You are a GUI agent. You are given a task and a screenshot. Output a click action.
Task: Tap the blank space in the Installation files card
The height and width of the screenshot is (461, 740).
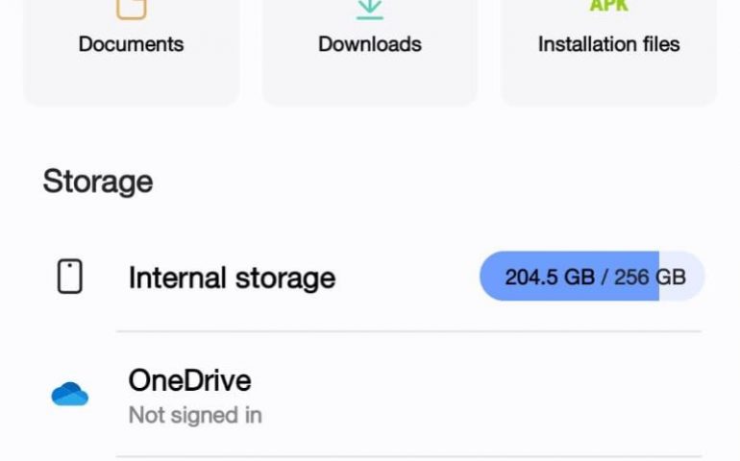(x=608, y=80)
